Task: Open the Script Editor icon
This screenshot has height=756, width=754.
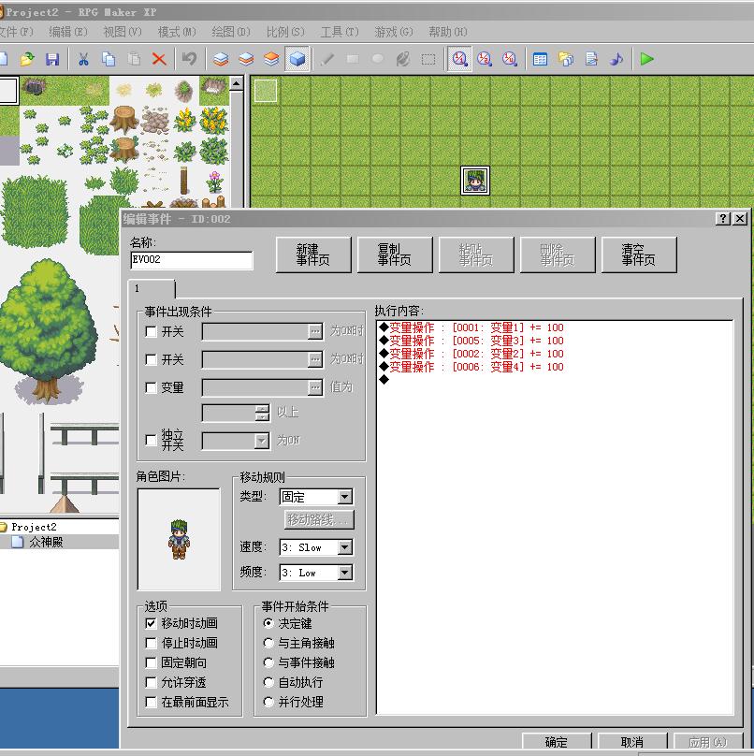Action: coord(591,59)
